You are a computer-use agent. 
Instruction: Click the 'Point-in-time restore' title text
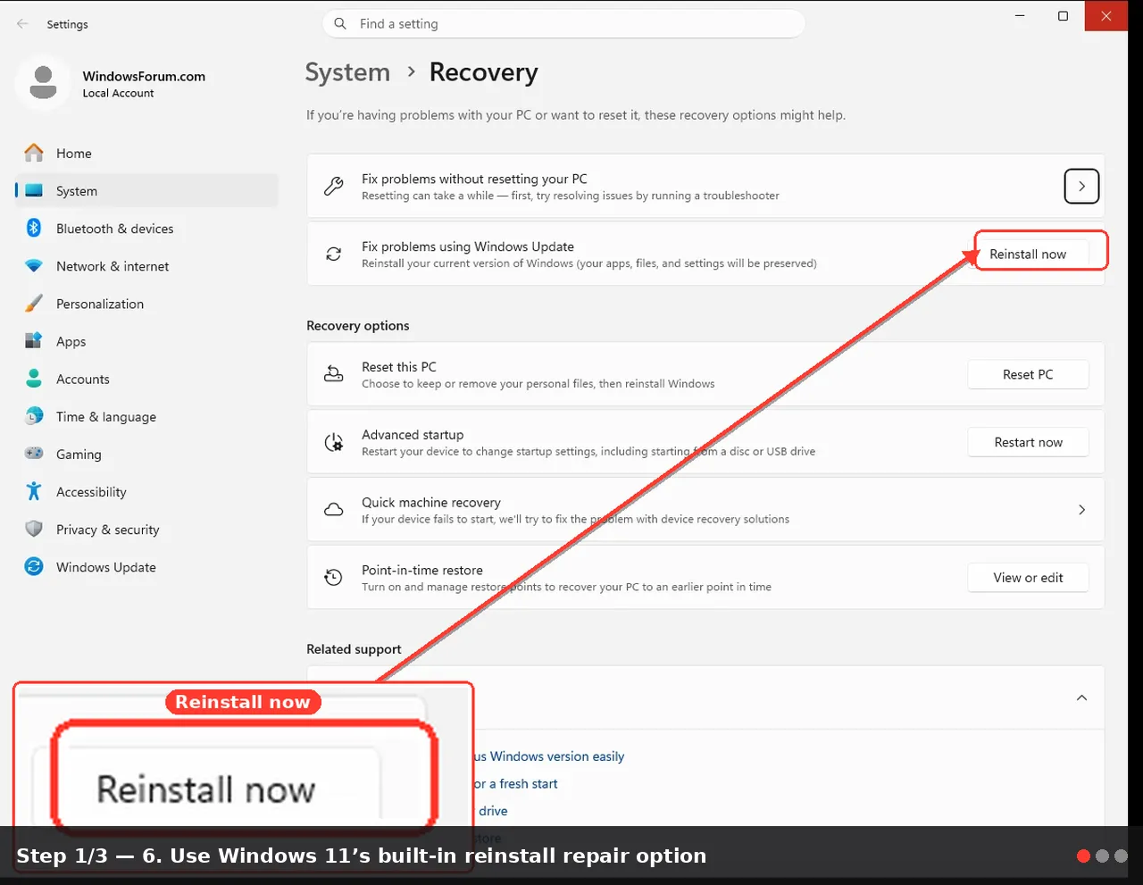click(x=422, y=571)
